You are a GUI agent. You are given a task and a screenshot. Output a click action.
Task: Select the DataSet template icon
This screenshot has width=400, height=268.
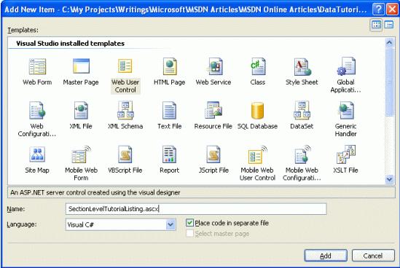coord(302,111)
